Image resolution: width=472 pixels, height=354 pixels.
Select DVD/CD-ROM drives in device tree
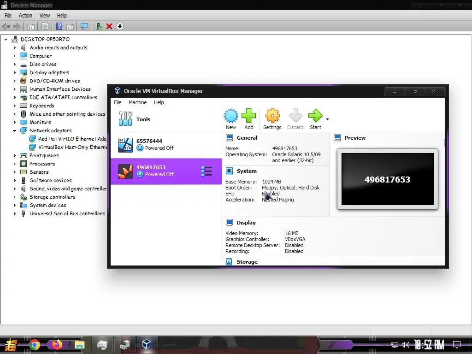(x=54, y=81)
